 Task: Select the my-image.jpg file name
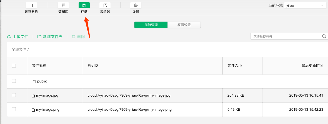coord(47,95)
